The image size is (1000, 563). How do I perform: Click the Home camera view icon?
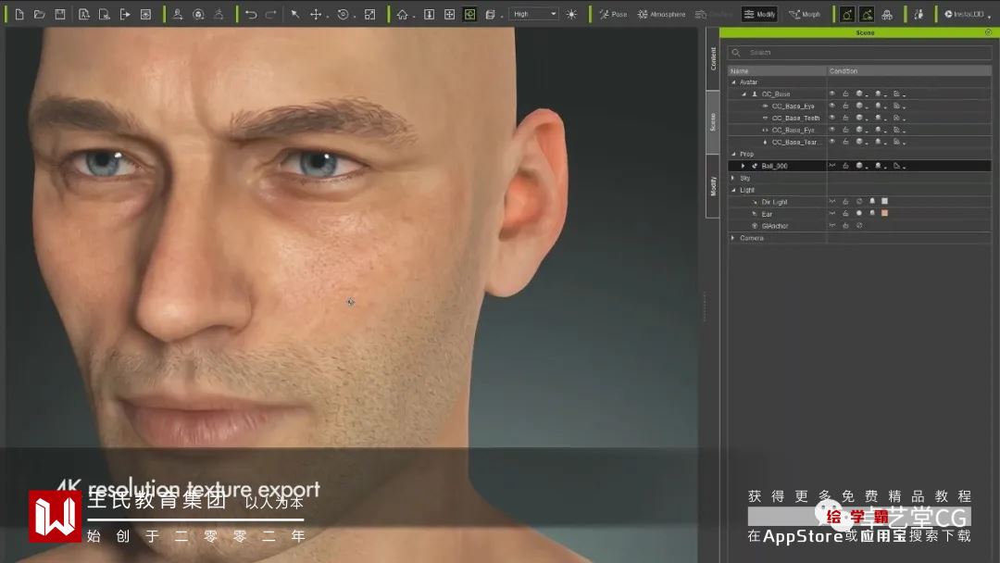pyautogui.click(x=403, y=14)
